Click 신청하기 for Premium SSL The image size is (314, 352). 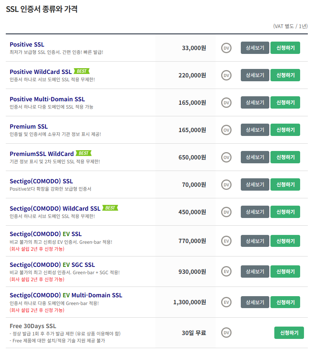click(x=285, y=130)
